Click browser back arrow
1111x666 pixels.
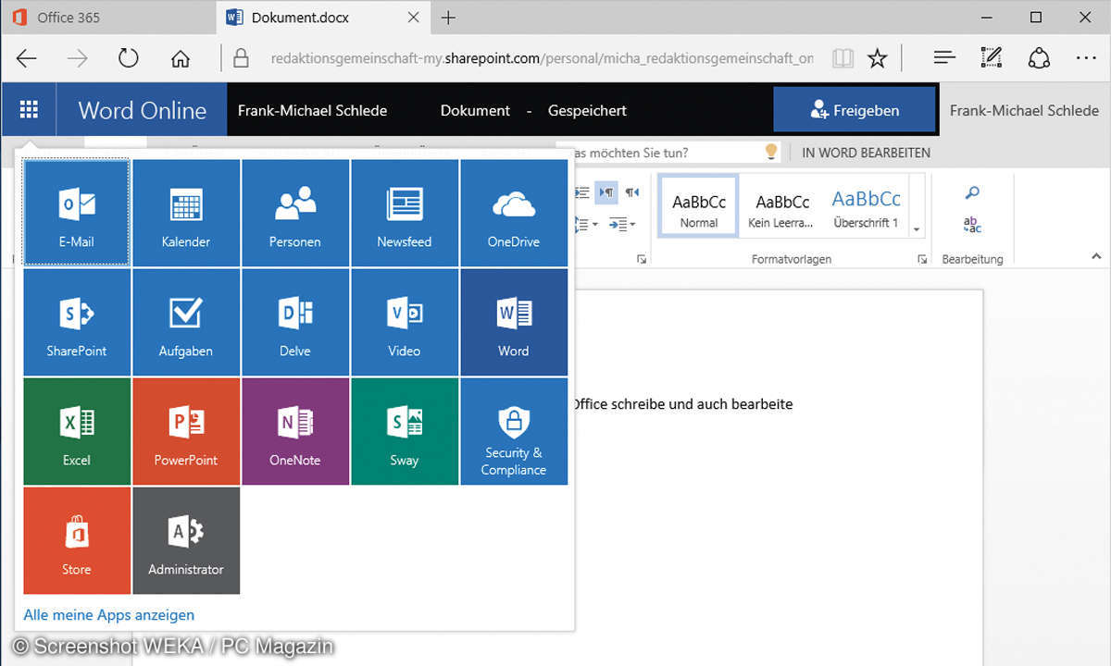coord(26,58)
